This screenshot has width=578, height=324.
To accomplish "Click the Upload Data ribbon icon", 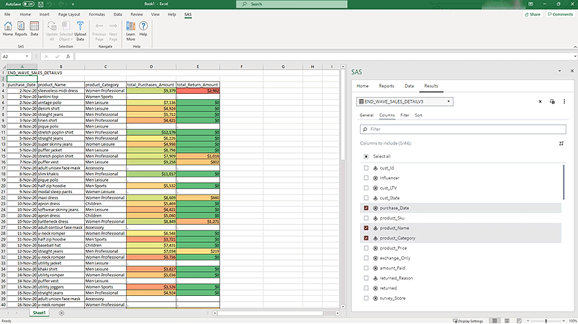I will pos(80,31).
